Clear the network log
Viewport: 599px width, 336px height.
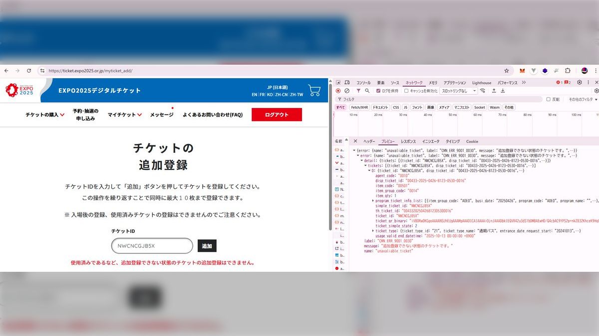click(347, 91)
